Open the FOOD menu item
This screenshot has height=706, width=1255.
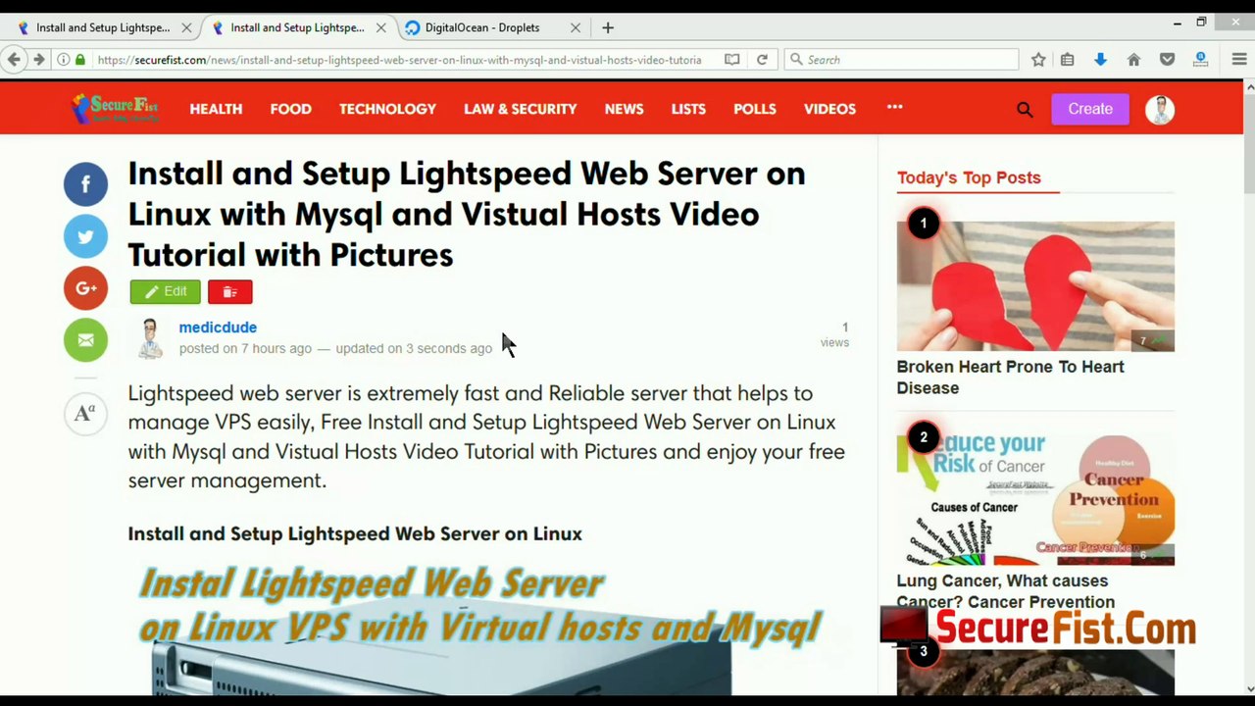(291, 109)
